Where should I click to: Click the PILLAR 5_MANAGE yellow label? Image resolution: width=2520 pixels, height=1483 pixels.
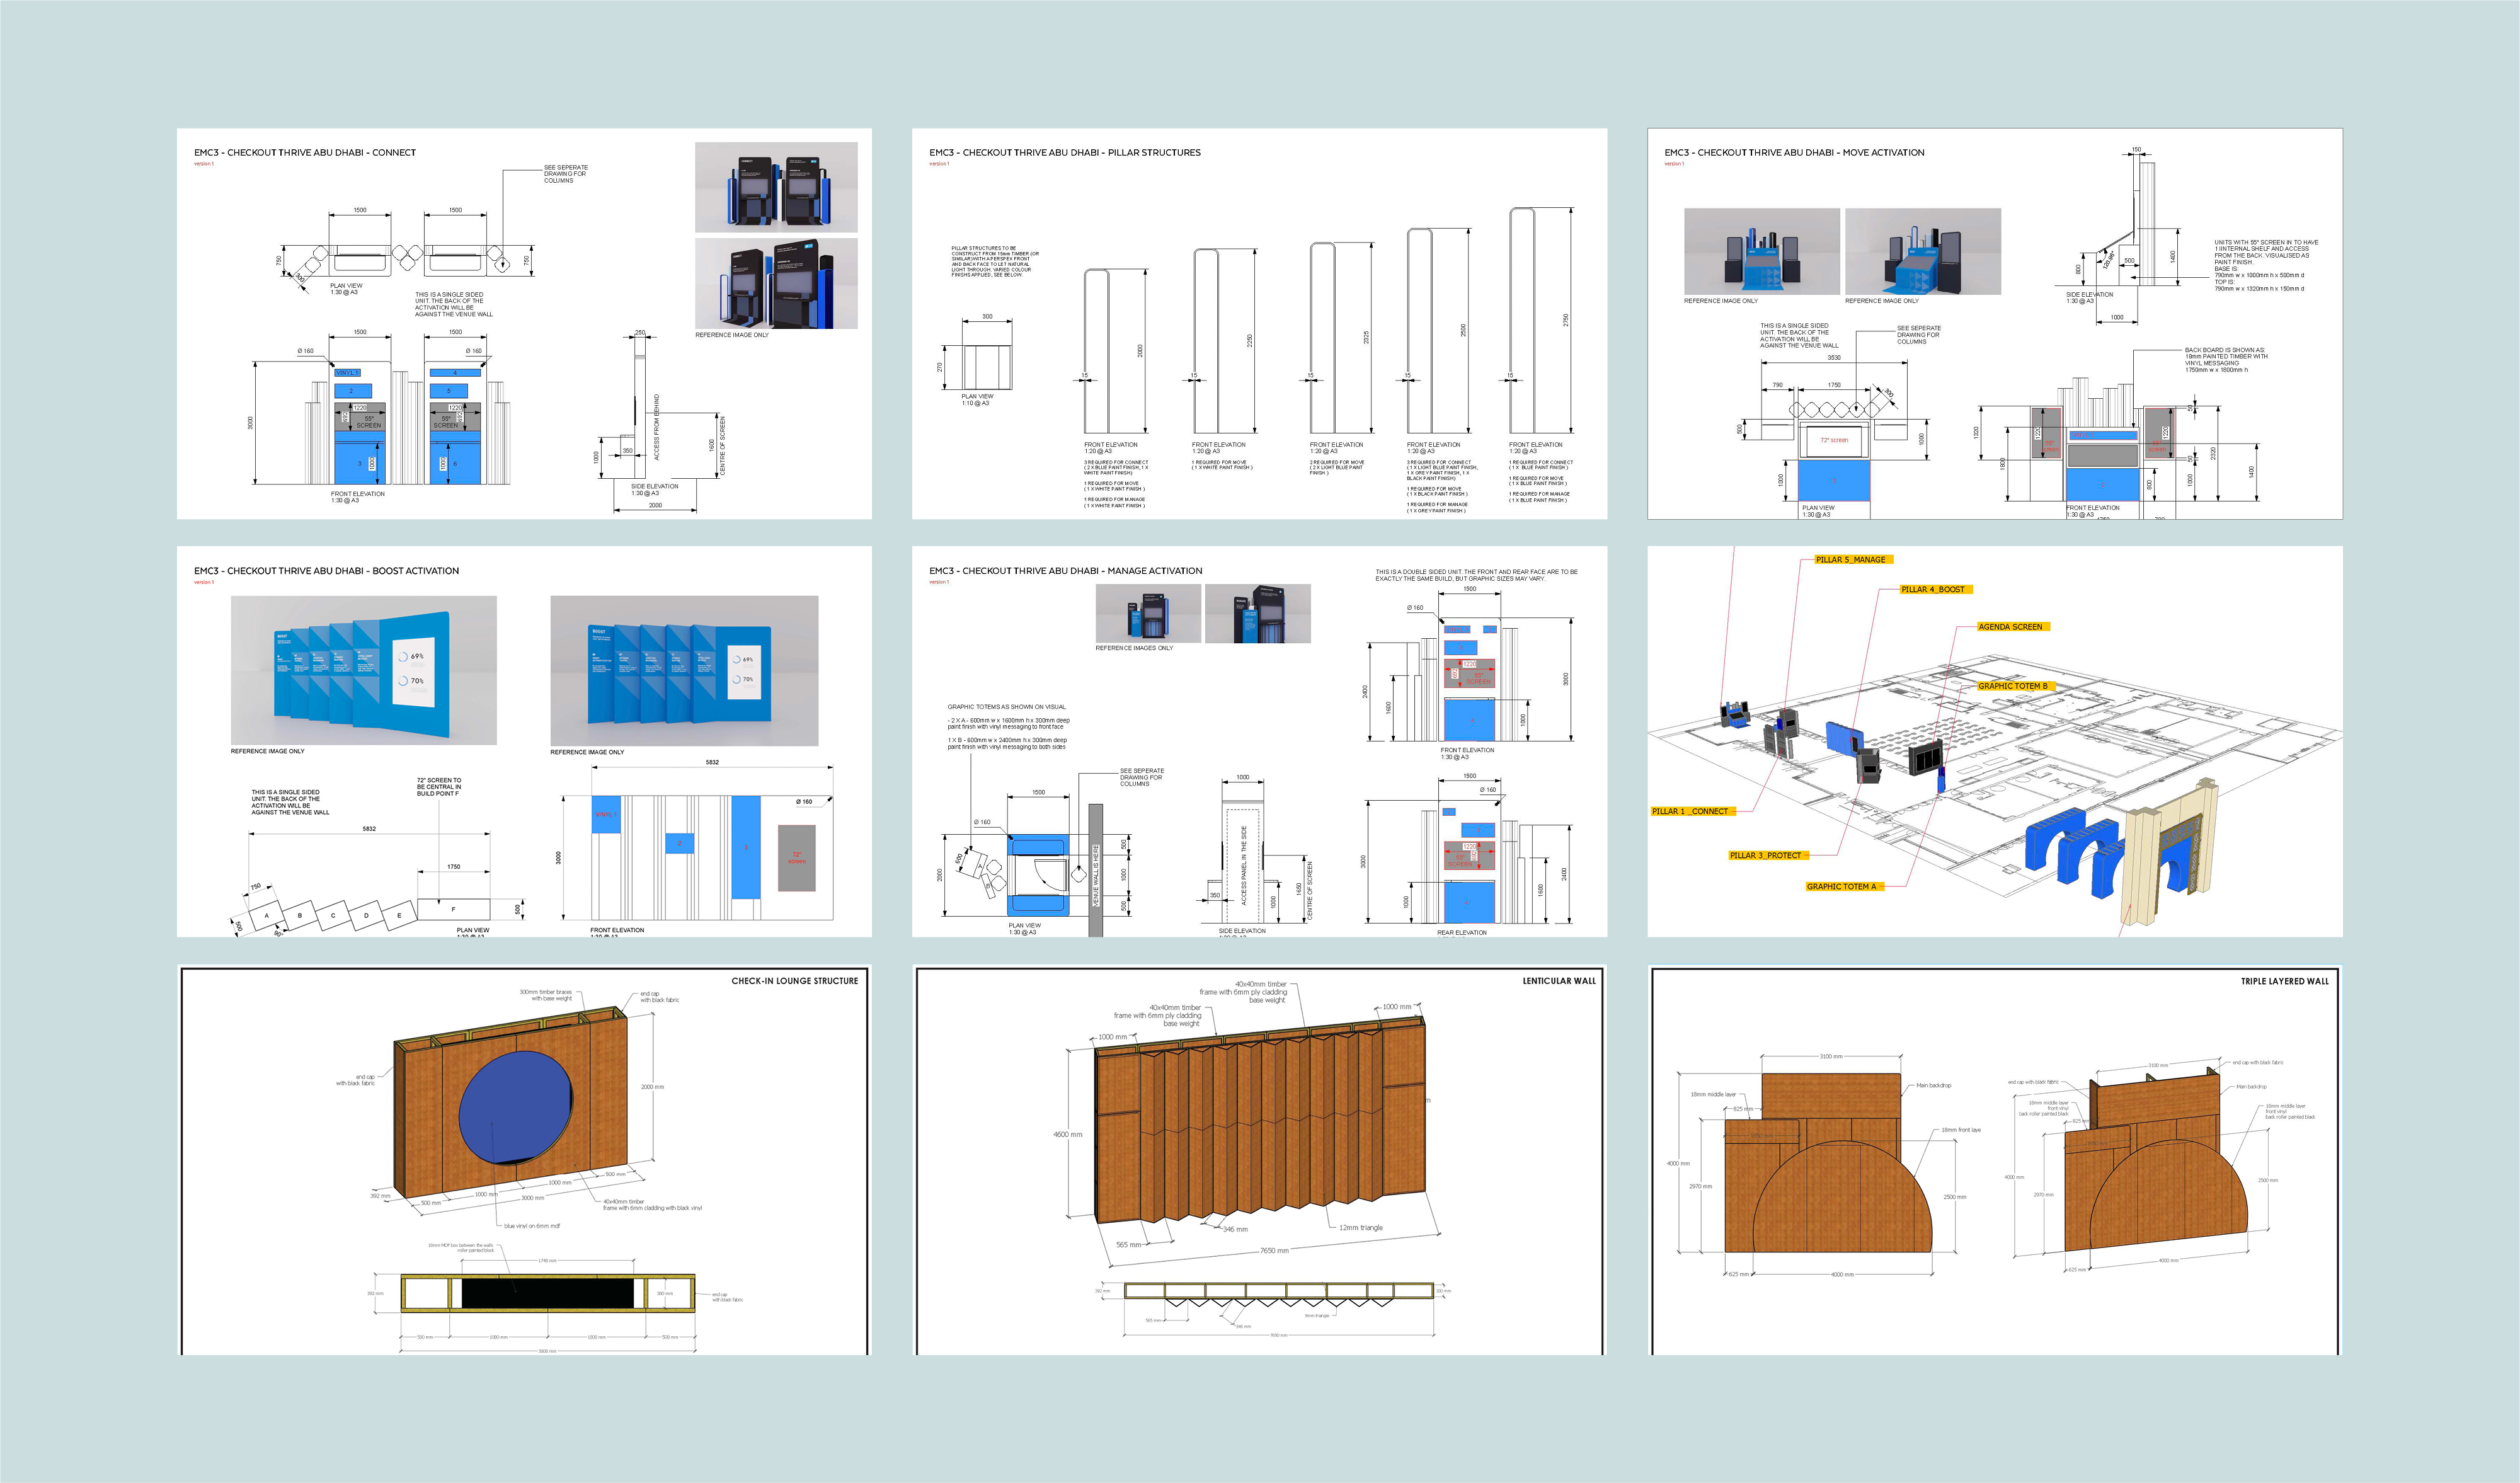coord(1853,560)
